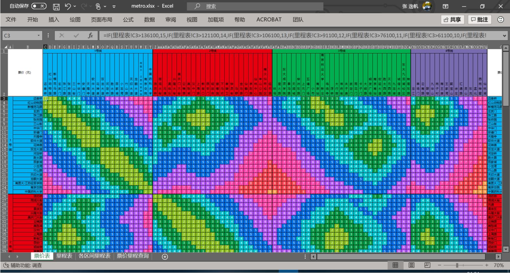Viewport: 510px width, 273px height.
Task: Switch to the 里程表 sheet tab
Action: point(64,256)
